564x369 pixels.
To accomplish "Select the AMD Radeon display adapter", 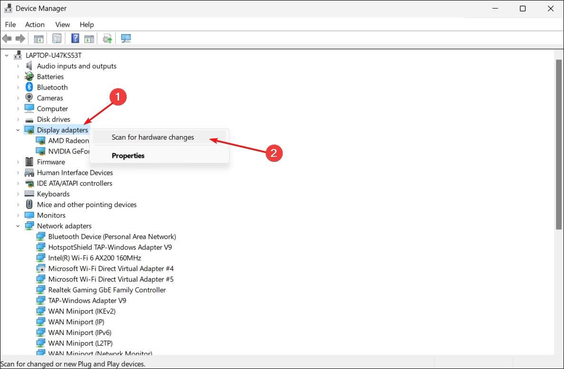I will (66, 140).
